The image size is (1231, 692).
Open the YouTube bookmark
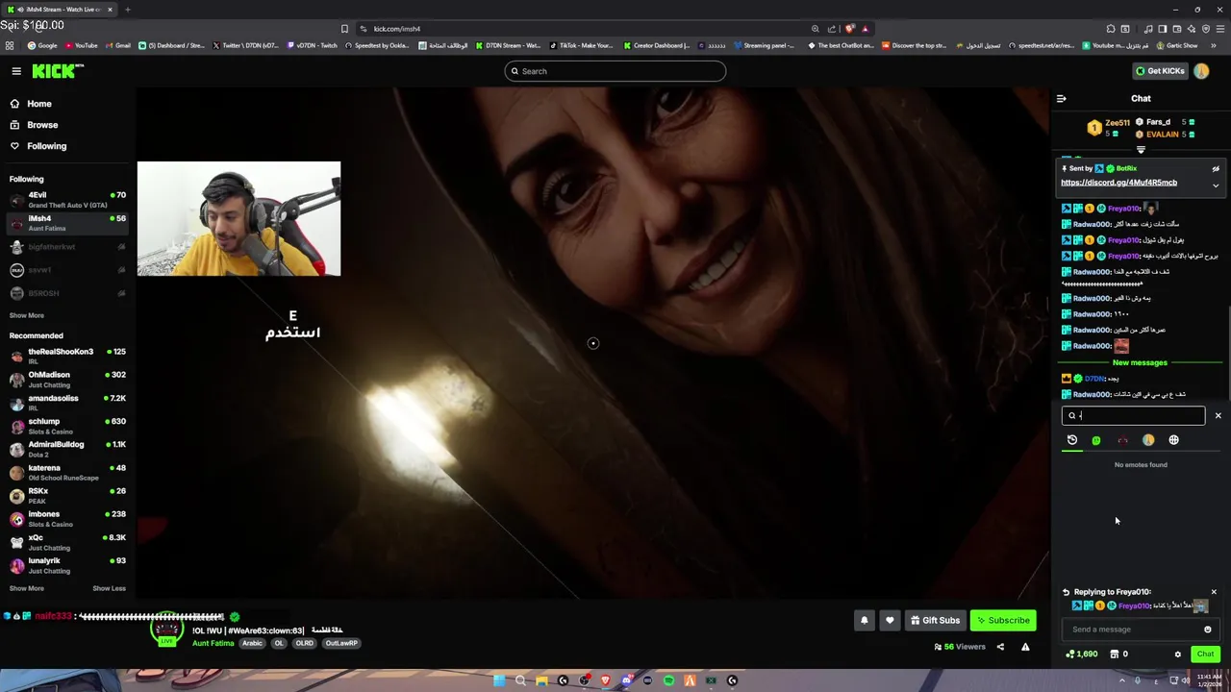point(81,45)
